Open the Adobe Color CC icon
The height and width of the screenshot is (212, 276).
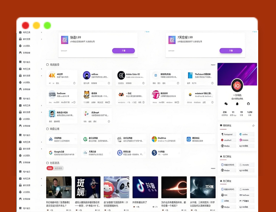pyautogui.click(x=121, y=75)
